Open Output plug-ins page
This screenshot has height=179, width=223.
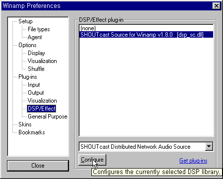pos(36,93)
